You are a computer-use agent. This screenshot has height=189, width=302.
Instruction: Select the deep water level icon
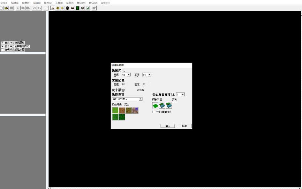(x=169, y=105)
